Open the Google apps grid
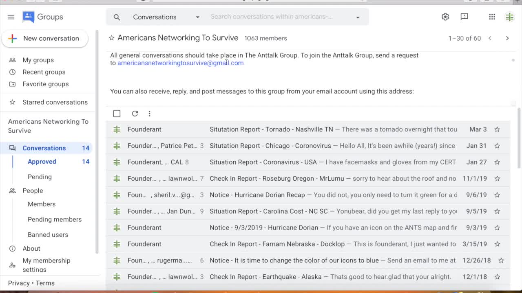The height and width of the screenshot is (293, 522). [x=492, y=17]
